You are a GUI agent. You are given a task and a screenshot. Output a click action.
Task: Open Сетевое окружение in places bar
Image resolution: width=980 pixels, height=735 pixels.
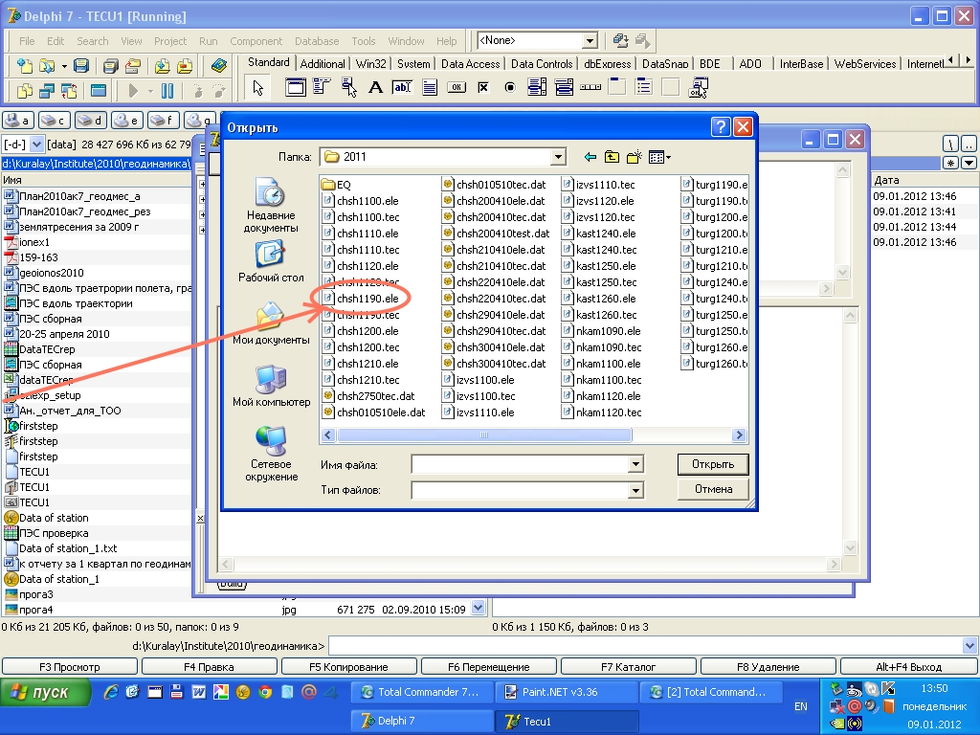271,454
